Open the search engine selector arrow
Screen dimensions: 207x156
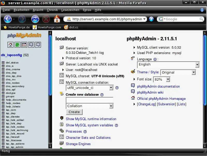[x=165, y=19]
